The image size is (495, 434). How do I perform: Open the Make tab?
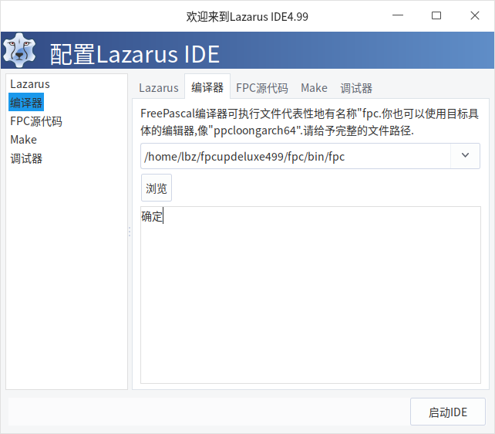[x=314, y=88]
